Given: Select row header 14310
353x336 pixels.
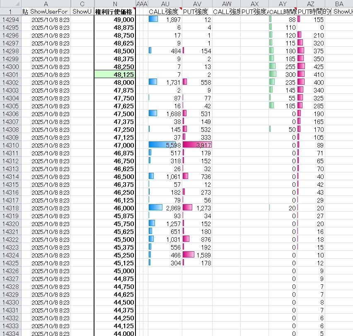Looking at the screenshot, I should click(10, 145).
